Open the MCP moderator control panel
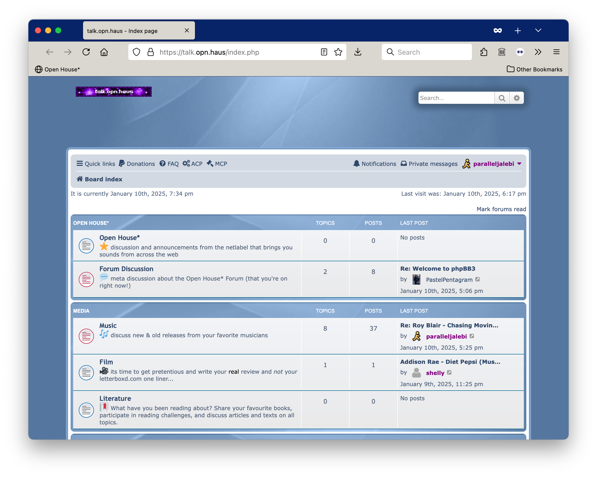 coord(217,164)
